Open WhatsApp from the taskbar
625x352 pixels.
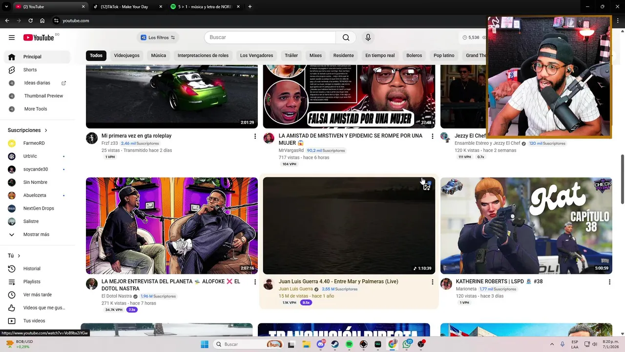pos(407,344)
